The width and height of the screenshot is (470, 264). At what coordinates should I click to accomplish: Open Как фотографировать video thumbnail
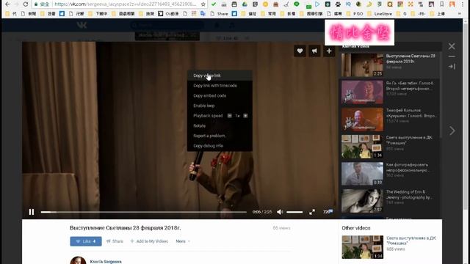pyautogui.click(x=362, y=174)
